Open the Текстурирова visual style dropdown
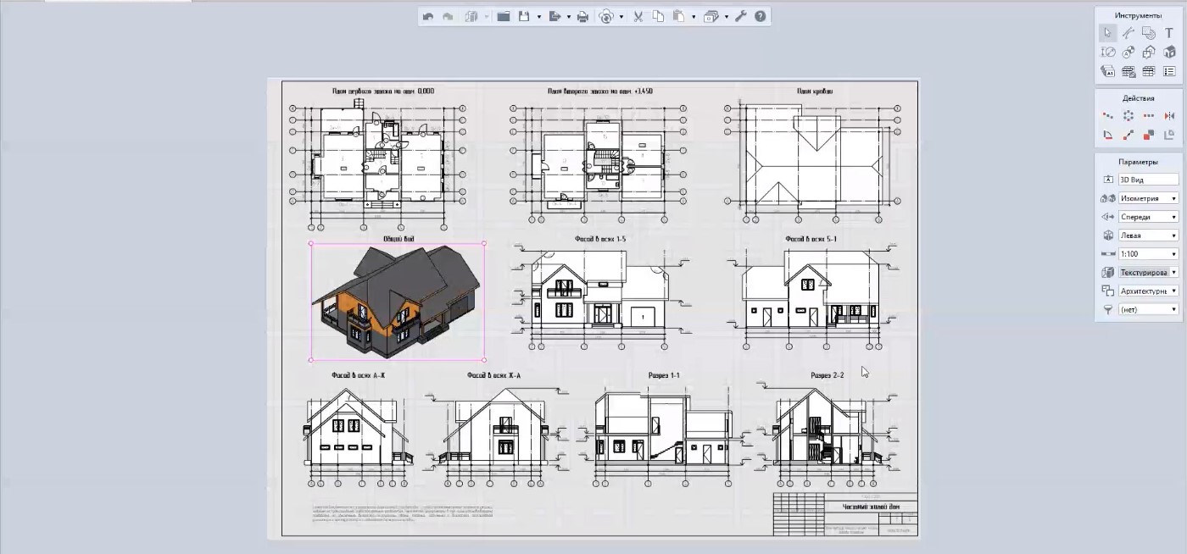 1149,273
